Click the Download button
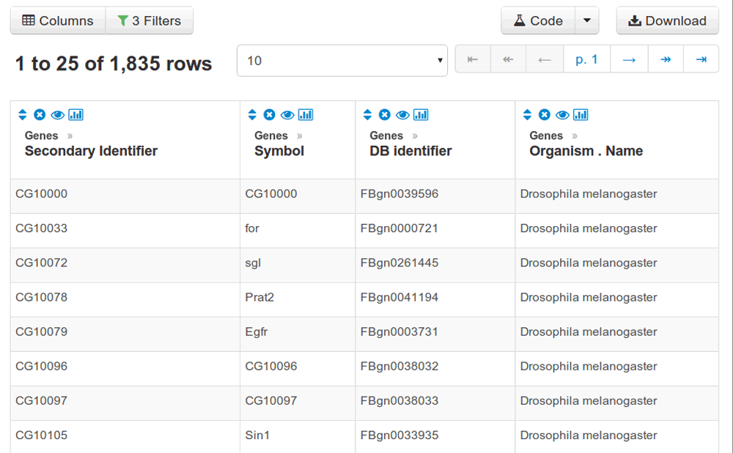The width and height of the screenshot is (733, 453). (x=667, y=20)
